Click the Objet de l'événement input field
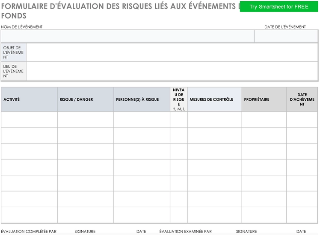The height and width of the screenshot is (235, 320). (172, 52)
